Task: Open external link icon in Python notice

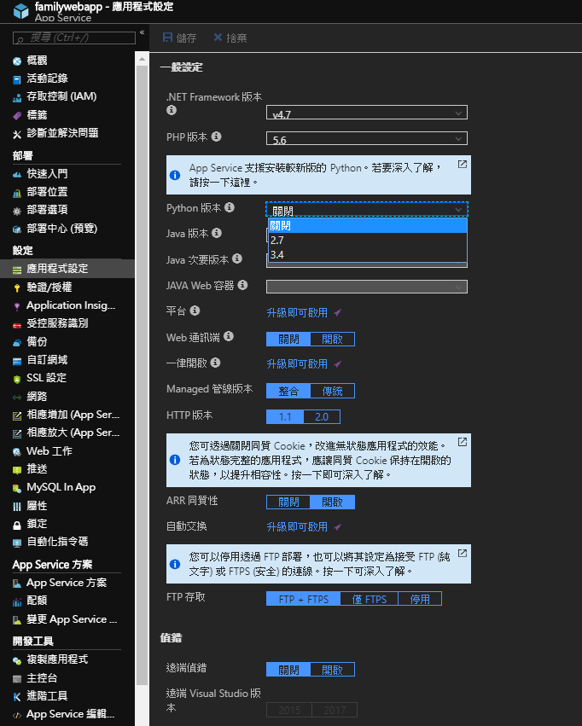Action: coord(462,165)
